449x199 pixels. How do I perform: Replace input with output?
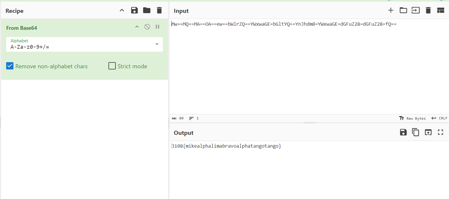(x=428, y=132)
